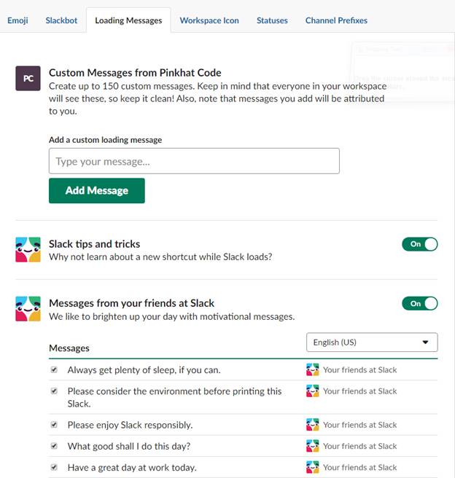The image size is (455, 478).
Task: Click the text 'Please enjoy Slack responsibly.'
Action: click(x=131, y=425)
